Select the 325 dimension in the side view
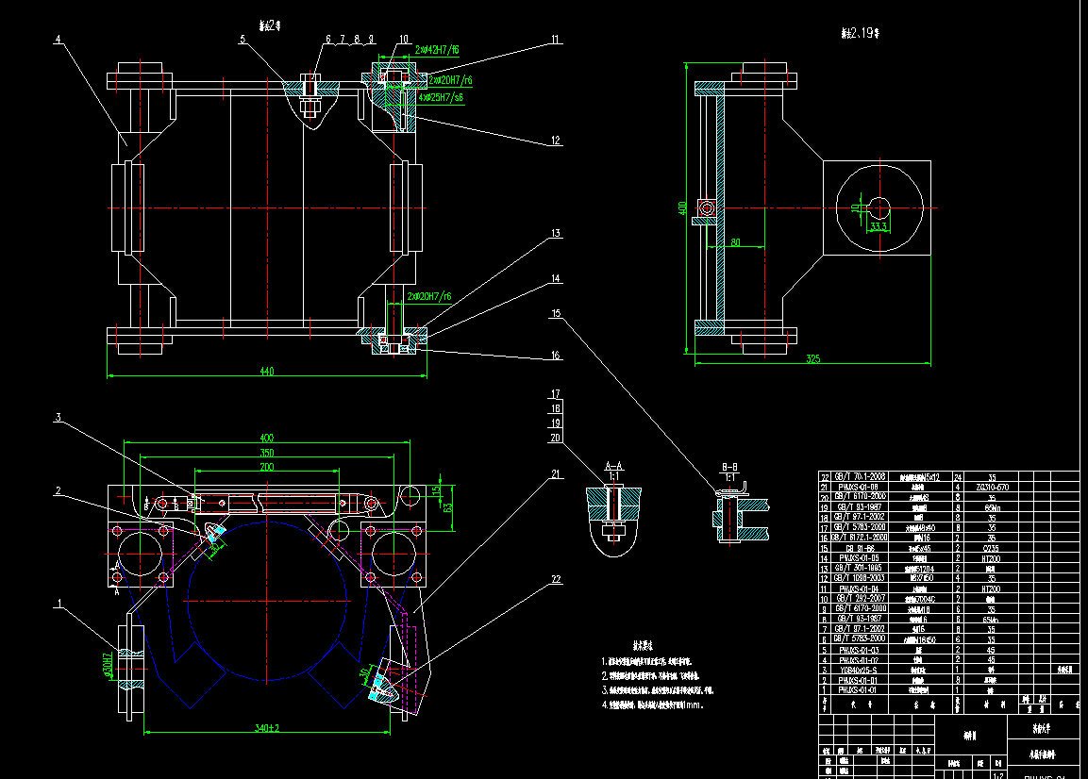Viewport: 1088px width, 779px height. pyautogui.click(x=812, y=358)
